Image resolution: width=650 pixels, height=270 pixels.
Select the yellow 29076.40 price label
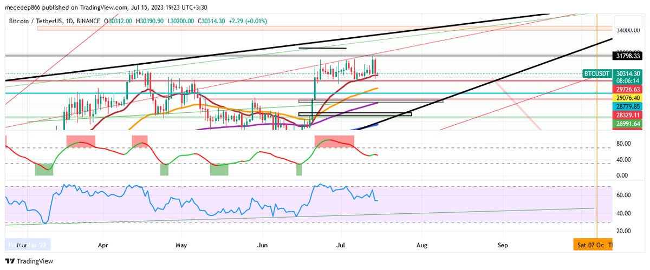click(628, 98)
